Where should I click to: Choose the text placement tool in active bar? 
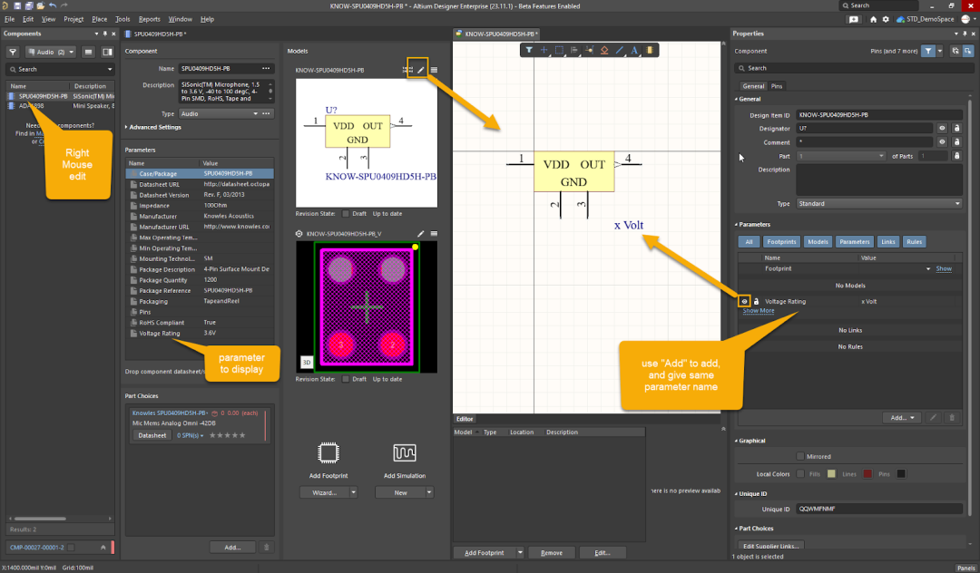point(634,50)
